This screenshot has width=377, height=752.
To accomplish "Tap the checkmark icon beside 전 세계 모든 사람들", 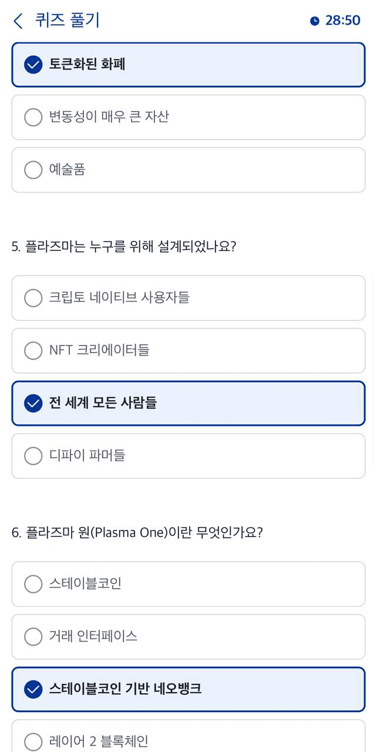I will coord(33,403).
